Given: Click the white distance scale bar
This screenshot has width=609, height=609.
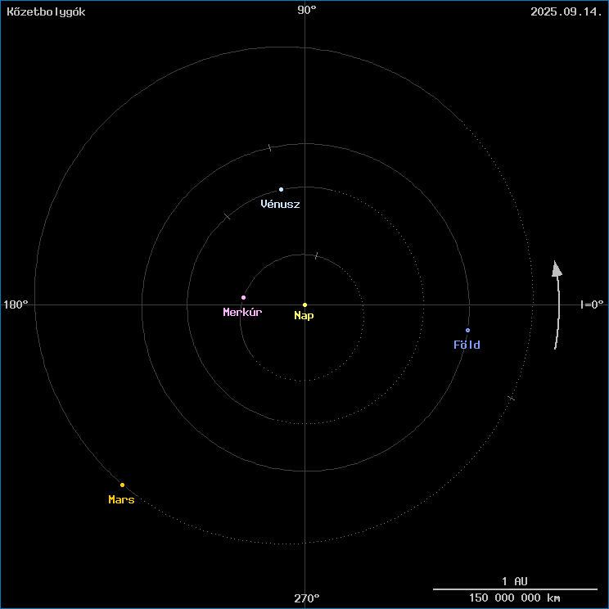Looking at the screenshot, I should pyautogui.click(x=515, y=589).
